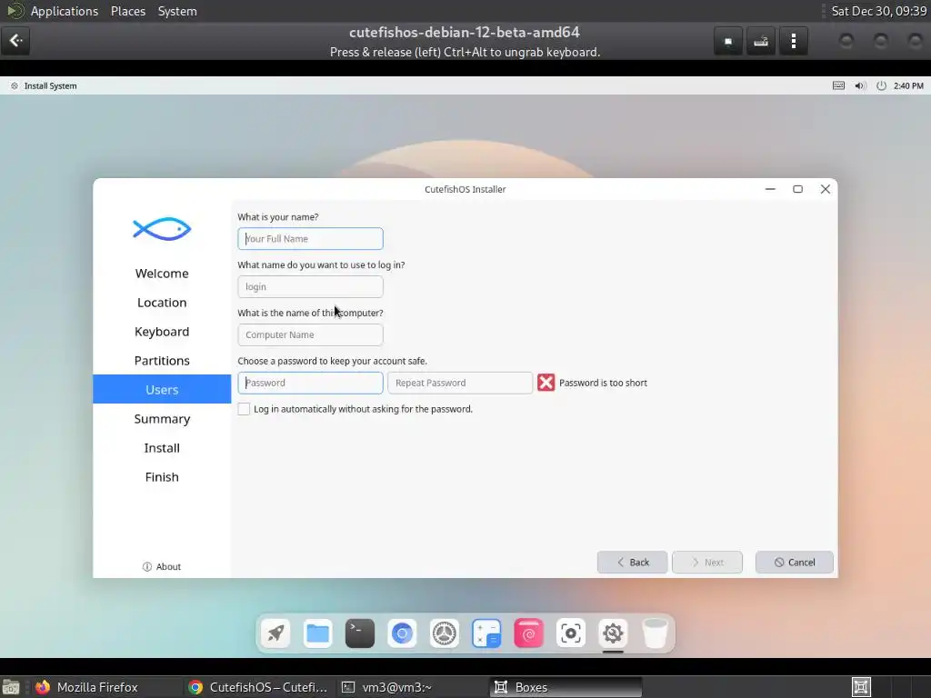Focus the Your Full Name field
The width and height of the screenshot is (931, 698).
pyautogui.click(x=311, y=239)
